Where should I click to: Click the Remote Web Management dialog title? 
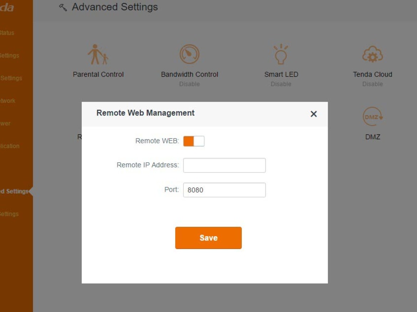point(146,113)
